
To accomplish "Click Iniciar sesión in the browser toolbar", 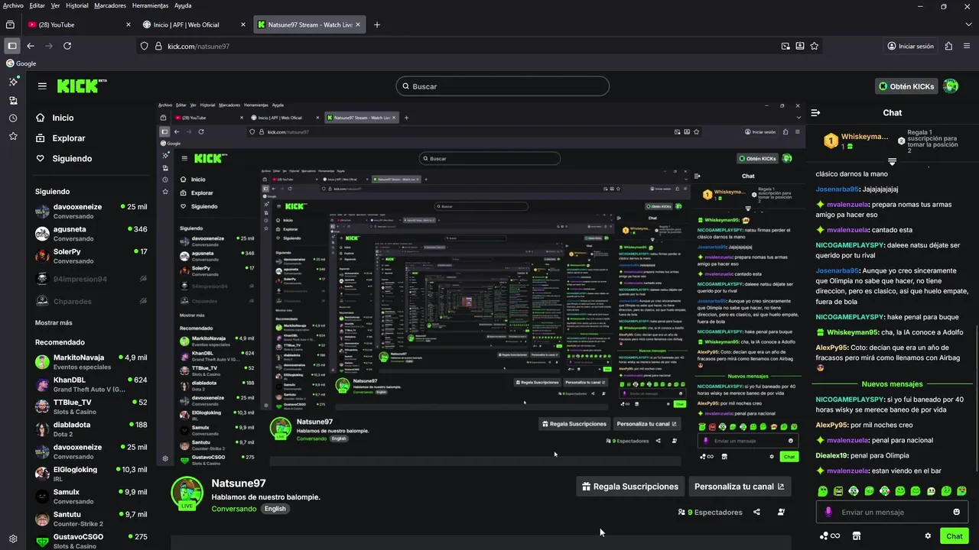I will click(x=910, y=46).
